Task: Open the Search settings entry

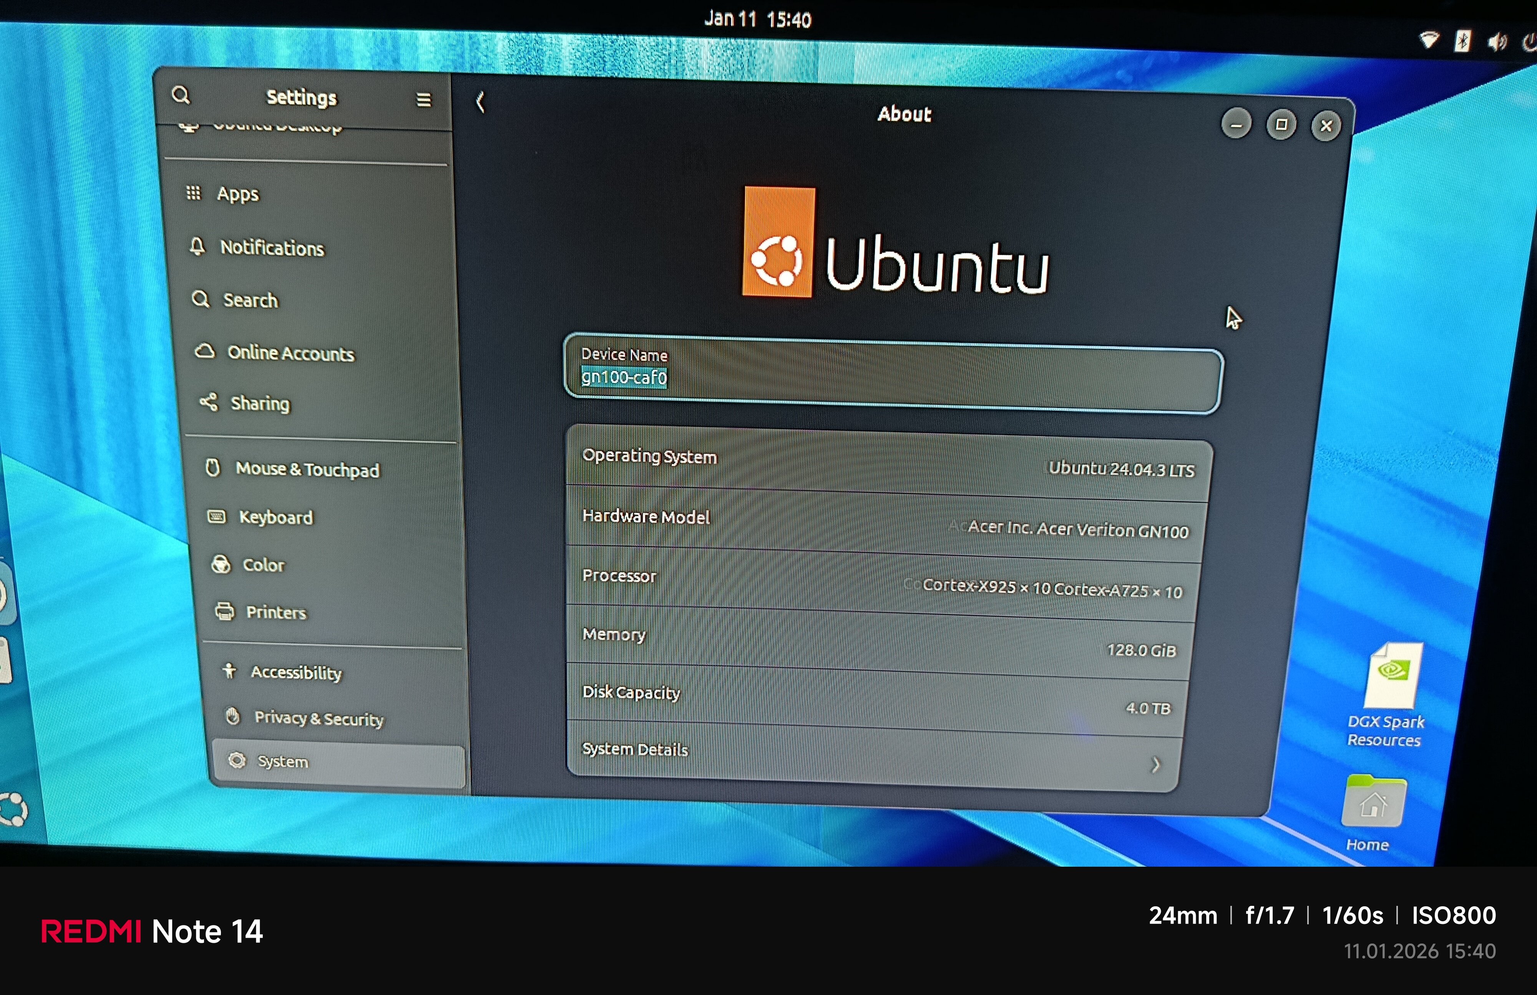Action: click(250, 300)
